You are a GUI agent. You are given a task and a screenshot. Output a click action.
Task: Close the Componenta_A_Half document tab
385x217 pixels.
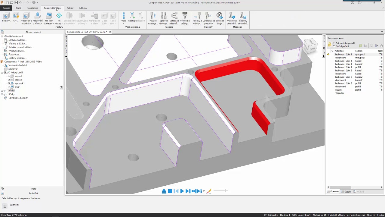pos(110,32)
